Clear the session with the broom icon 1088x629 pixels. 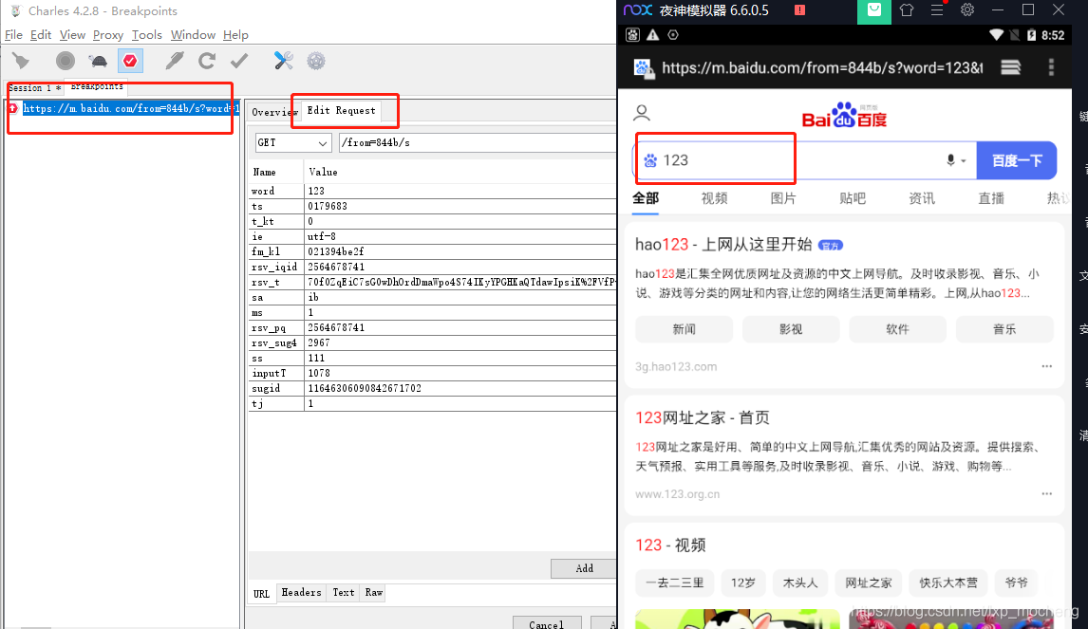[x=21, y=61]
